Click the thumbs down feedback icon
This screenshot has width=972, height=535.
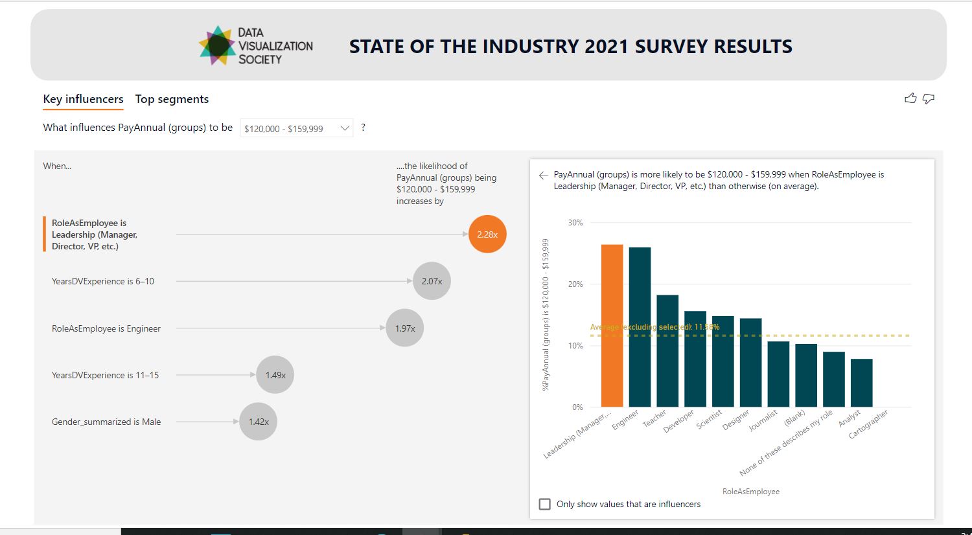coord(929,98)
